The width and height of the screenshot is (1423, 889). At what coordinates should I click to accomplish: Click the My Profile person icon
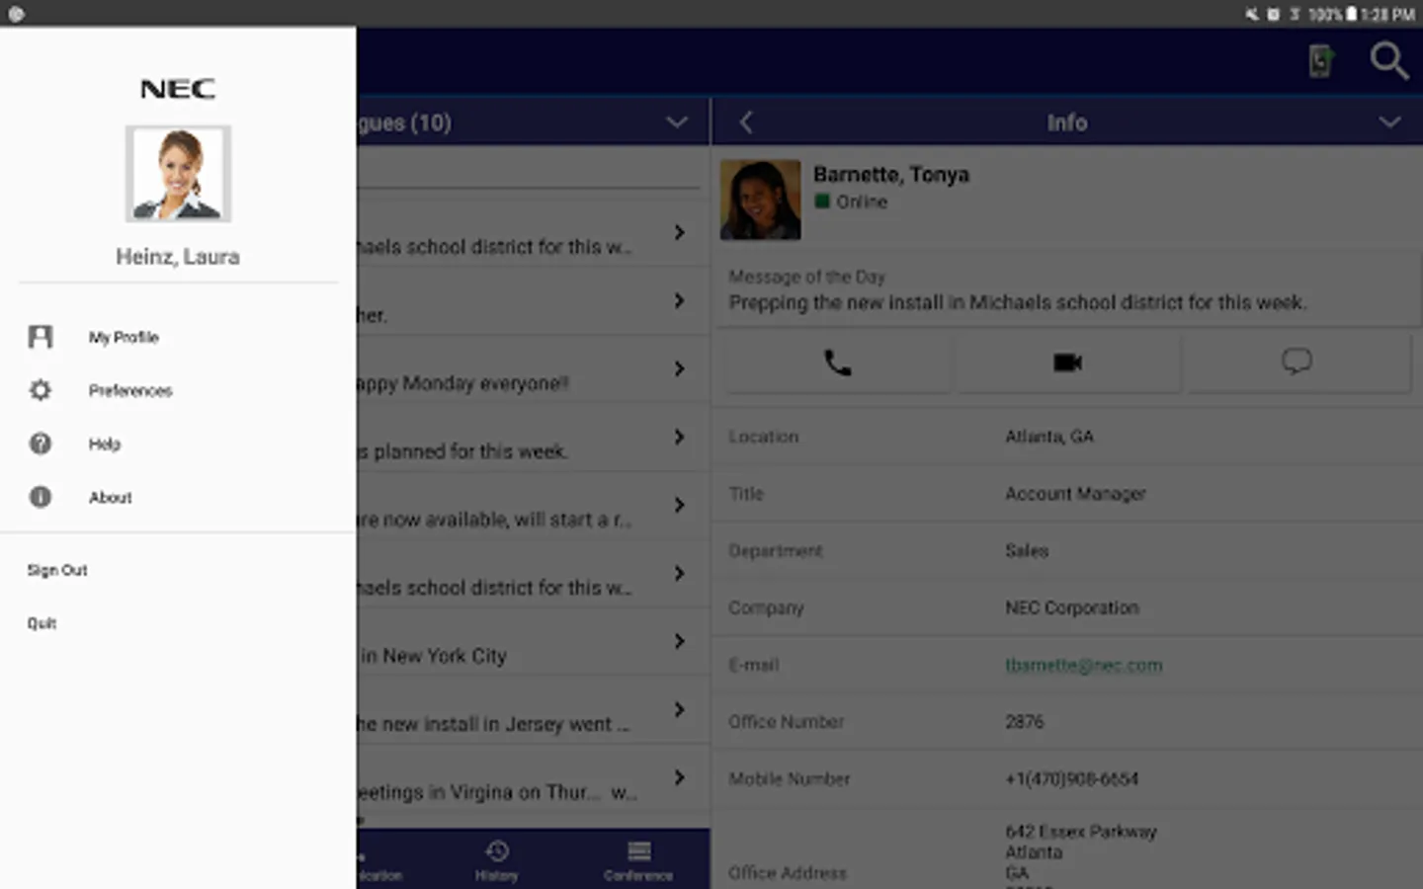point(41,338)
